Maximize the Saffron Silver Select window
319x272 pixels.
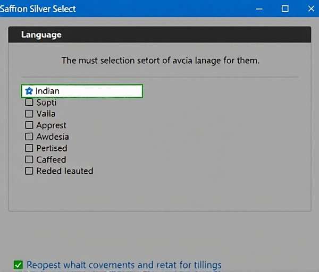click(x=285, y=8)
